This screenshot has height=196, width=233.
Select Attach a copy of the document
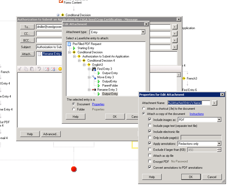(144, 114)
